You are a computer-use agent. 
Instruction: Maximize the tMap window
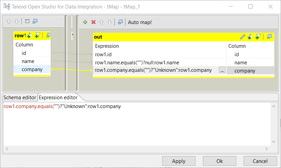point(250,6)
